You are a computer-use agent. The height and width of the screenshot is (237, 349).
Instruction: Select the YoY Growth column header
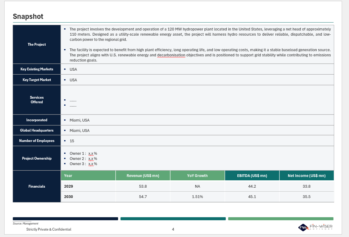197,176
